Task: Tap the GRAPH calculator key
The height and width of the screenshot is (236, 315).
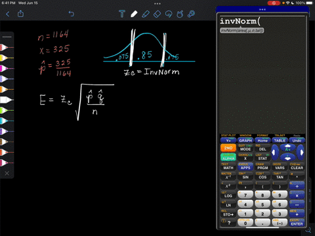Action: [x=245, y=140]
